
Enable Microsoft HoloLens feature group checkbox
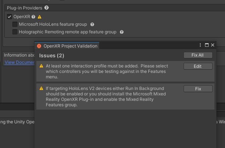point(15,24)
